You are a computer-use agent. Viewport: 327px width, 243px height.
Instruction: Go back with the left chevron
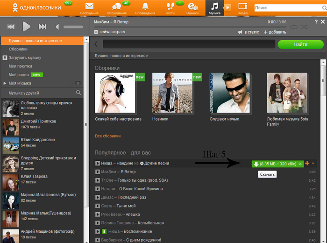click(x=96, y=44)
